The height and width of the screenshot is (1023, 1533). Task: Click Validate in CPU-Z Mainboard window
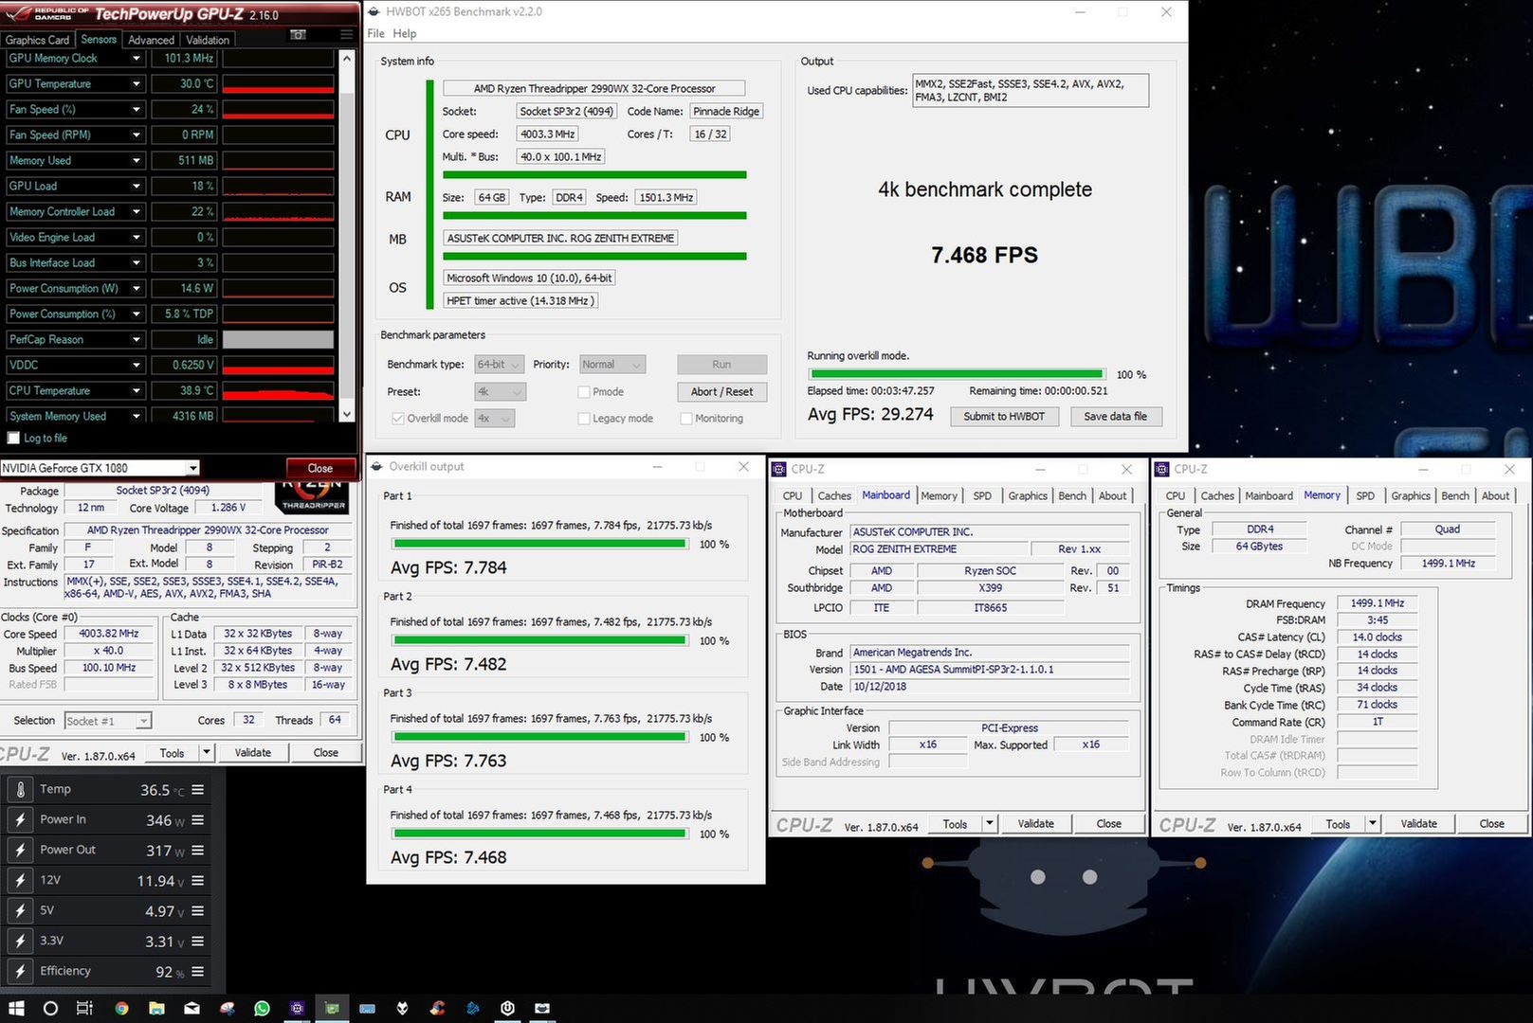[x=1035, y=824]
